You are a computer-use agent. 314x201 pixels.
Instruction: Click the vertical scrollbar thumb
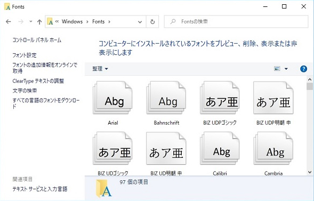click(310, 87)
